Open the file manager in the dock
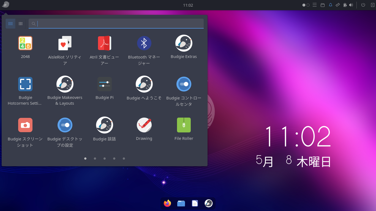 click(x=181, y=203)
